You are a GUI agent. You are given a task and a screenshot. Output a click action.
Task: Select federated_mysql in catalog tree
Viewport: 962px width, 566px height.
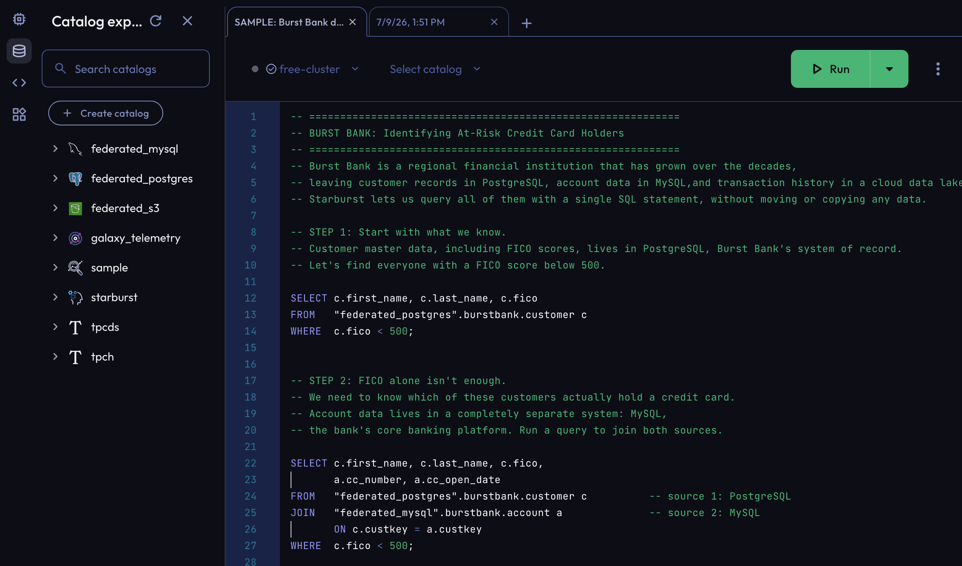pyautogui.click(x=135, y=149)
